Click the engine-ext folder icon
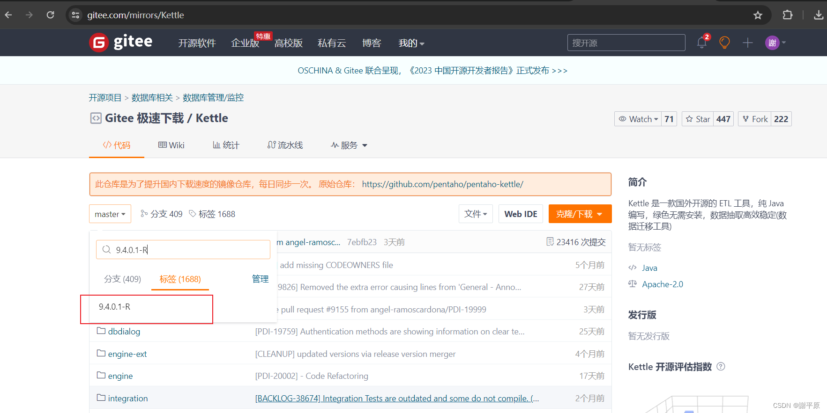Viewport: 827px width, 413px height. point(101,353)
